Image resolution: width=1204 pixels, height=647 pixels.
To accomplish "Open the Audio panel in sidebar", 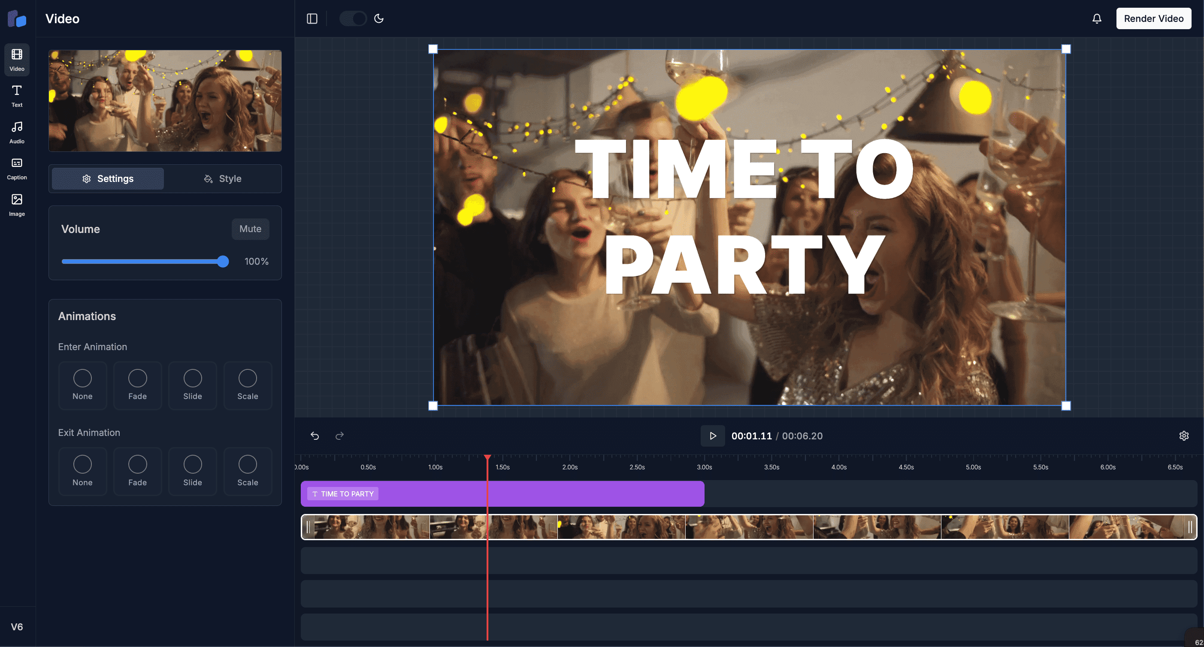I will tap(16, 131).
